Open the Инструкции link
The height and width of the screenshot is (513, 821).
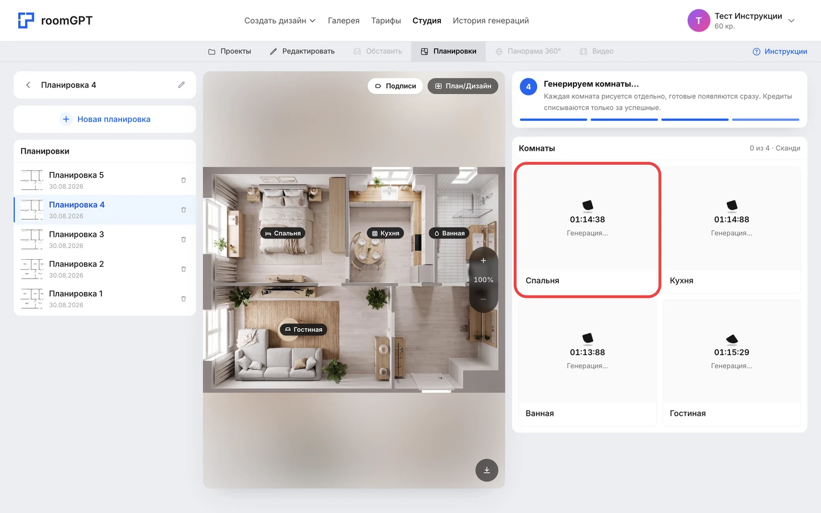(780, 52)
